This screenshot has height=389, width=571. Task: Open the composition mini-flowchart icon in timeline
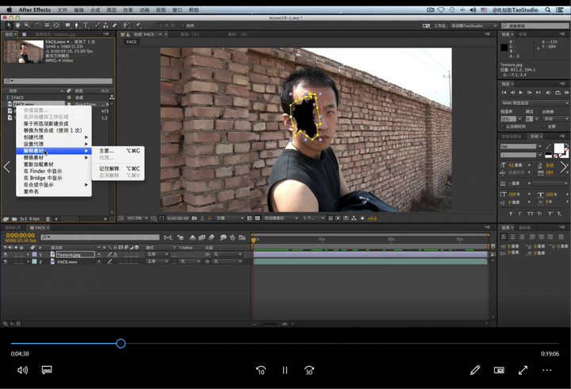[x=168, y=237]
